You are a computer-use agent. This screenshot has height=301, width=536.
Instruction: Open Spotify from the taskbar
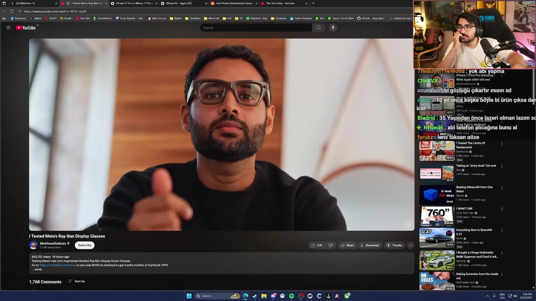(291, 296)
